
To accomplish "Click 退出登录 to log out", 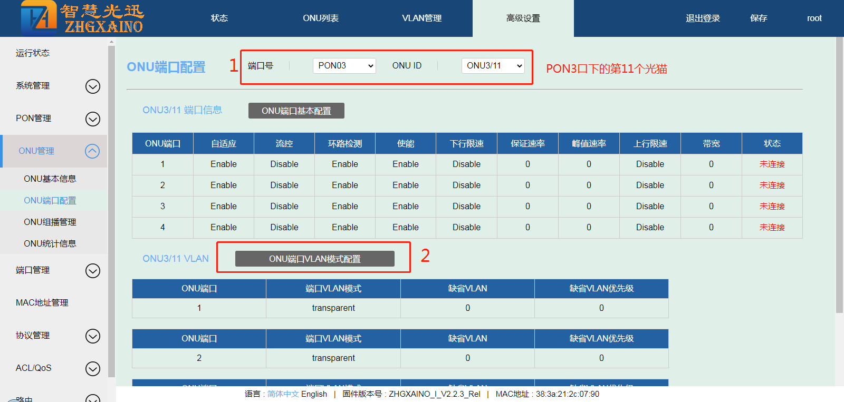I will click(703, 18).
